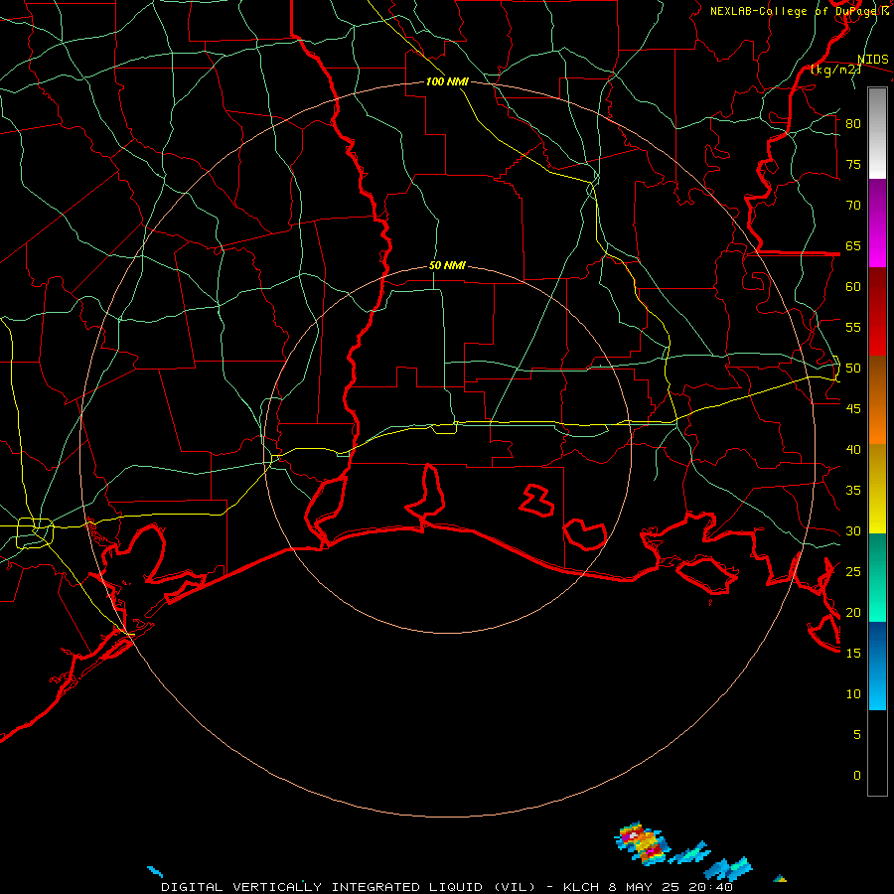Click the large multicolored storm cell echo
The image size is (894, 894).
tap(642, 843)
